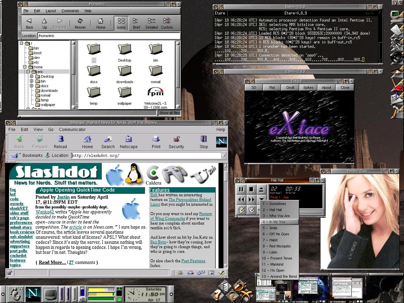This screenshot has height=303, width=404.
Task: Skip to previous track in CD player
Action: pos(241,200)
